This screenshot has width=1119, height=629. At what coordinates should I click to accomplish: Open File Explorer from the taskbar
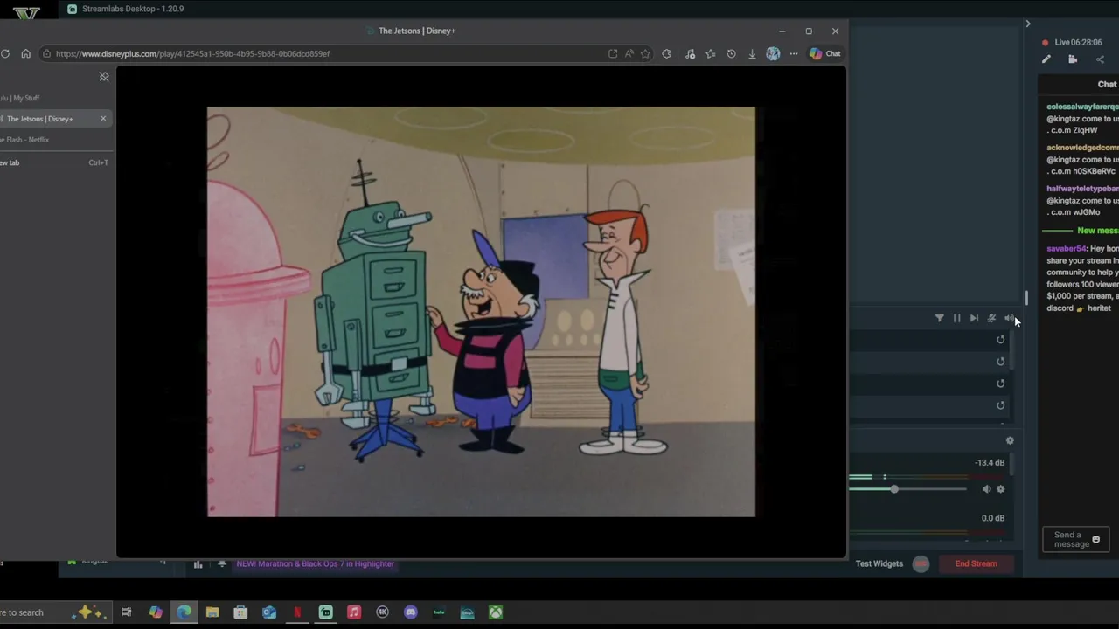[212, 612]
